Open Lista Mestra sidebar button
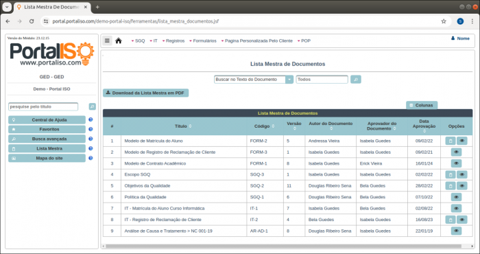This screenshot has height=254, width=480. click(x=47, y=148)
